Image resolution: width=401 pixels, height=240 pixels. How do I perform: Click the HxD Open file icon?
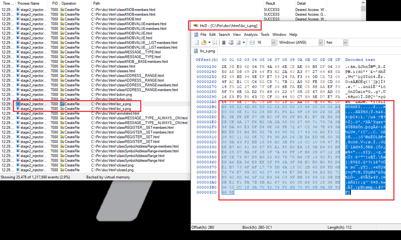point(204,42)
